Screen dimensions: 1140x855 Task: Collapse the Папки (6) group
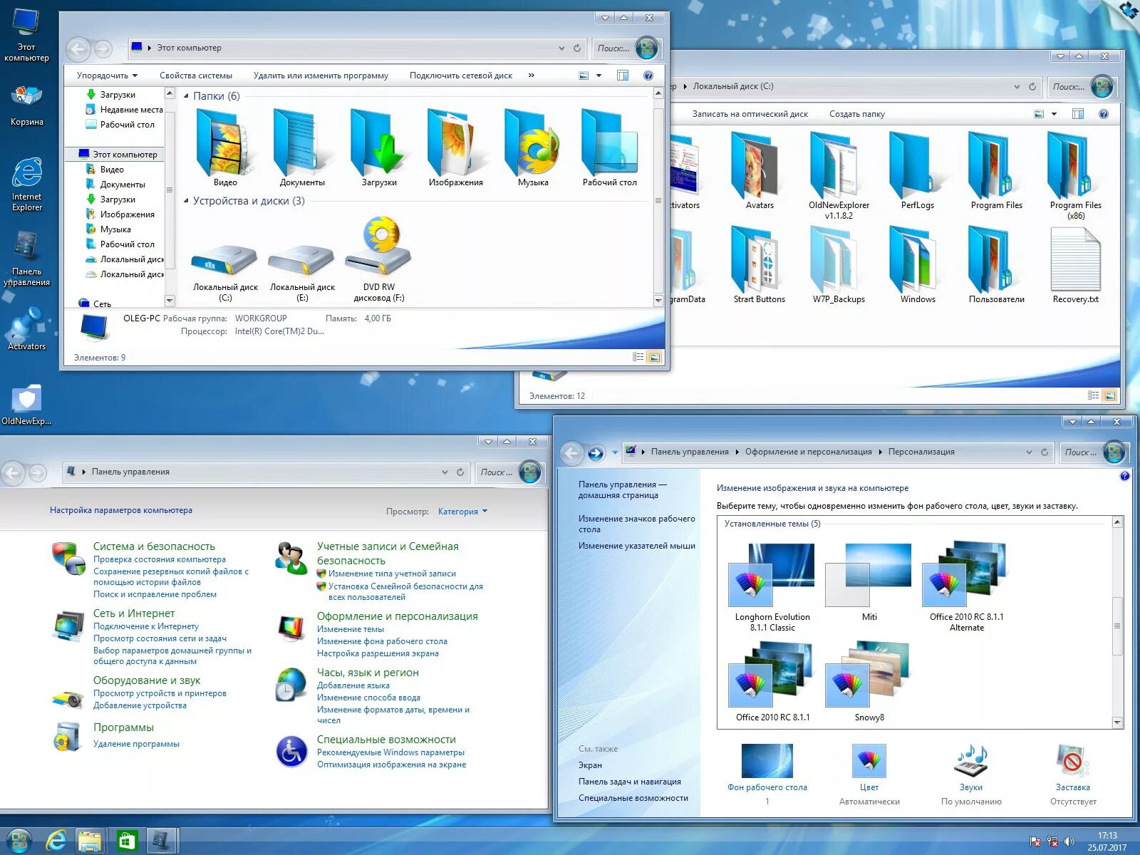tap(187, 96)
